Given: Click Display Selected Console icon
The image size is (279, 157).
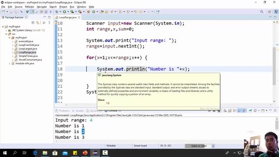Looking at the screenshot, I should 255,110.
